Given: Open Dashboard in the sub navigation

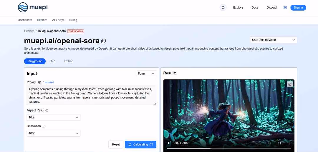Looking at the screenshot, I should [25, 20].
